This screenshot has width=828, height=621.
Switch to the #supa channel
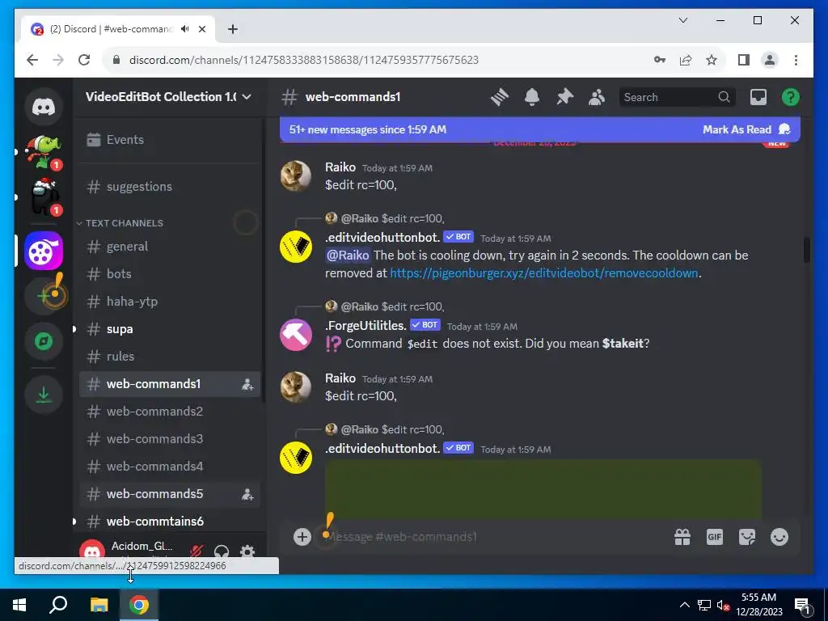pos(169,329)
